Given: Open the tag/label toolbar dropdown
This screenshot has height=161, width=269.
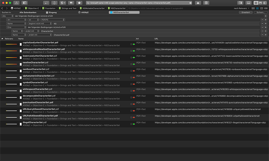Looking at the screenshot, I should pyautogui.click(x=63, y=3).
